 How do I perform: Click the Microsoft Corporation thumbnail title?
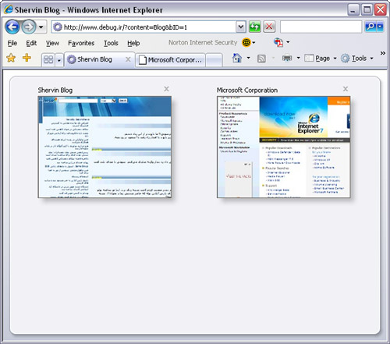pyautogui.click(x=247, y=90)
